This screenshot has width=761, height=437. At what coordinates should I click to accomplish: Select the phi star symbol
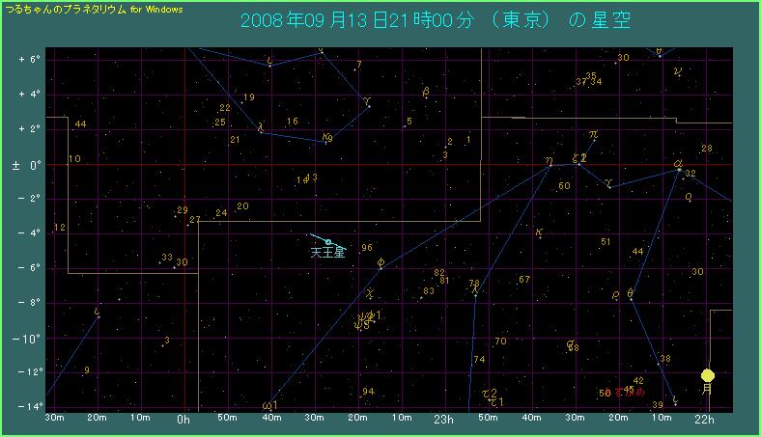(380, 261)
